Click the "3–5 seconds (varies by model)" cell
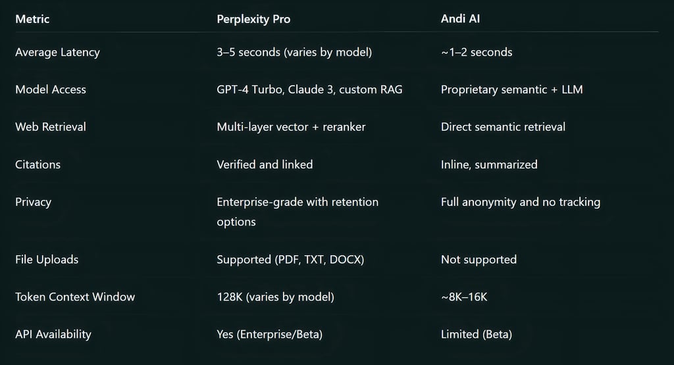 pyautogui.click(x=294, y=52)
